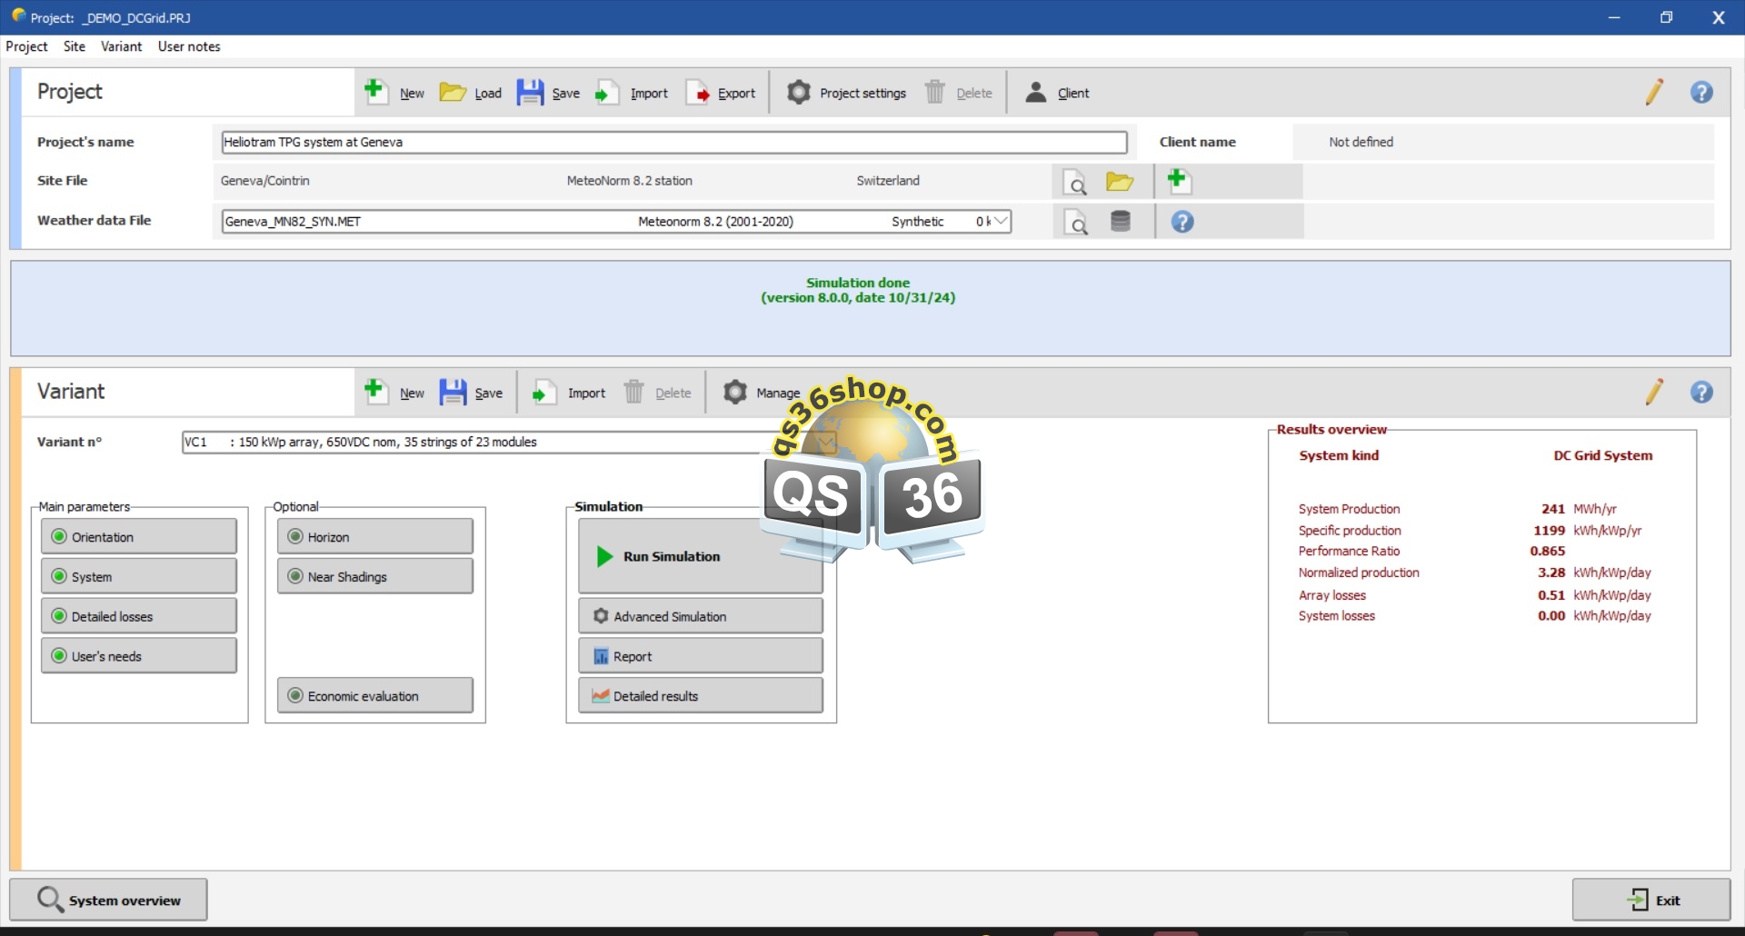The height and width of the screenshot is (936, 1745).
Task: Open help for the Project panel
Action: (x=1701, y=92)
